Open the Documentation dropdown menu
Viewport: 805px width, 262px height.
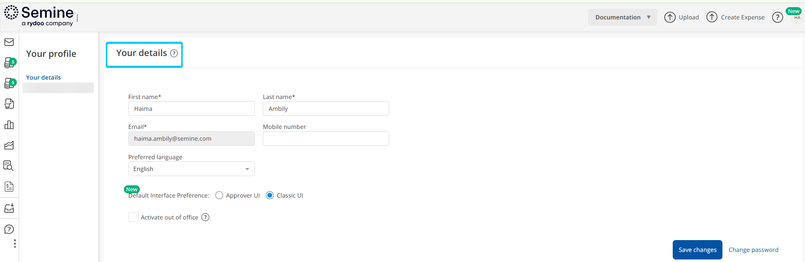pos(622,17)
